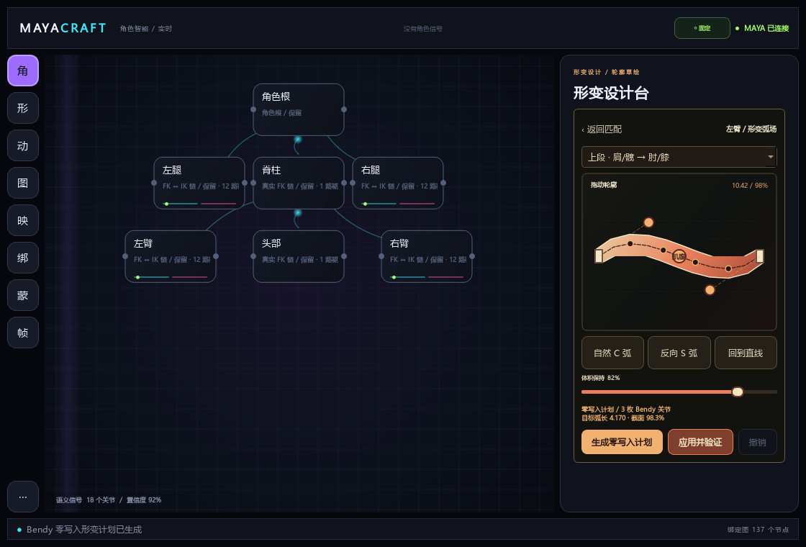806x547 pixels.
Task: Expand the 上段 · 肩/髋 → 肘/膝 dropdown
Action: pos(679,157)
